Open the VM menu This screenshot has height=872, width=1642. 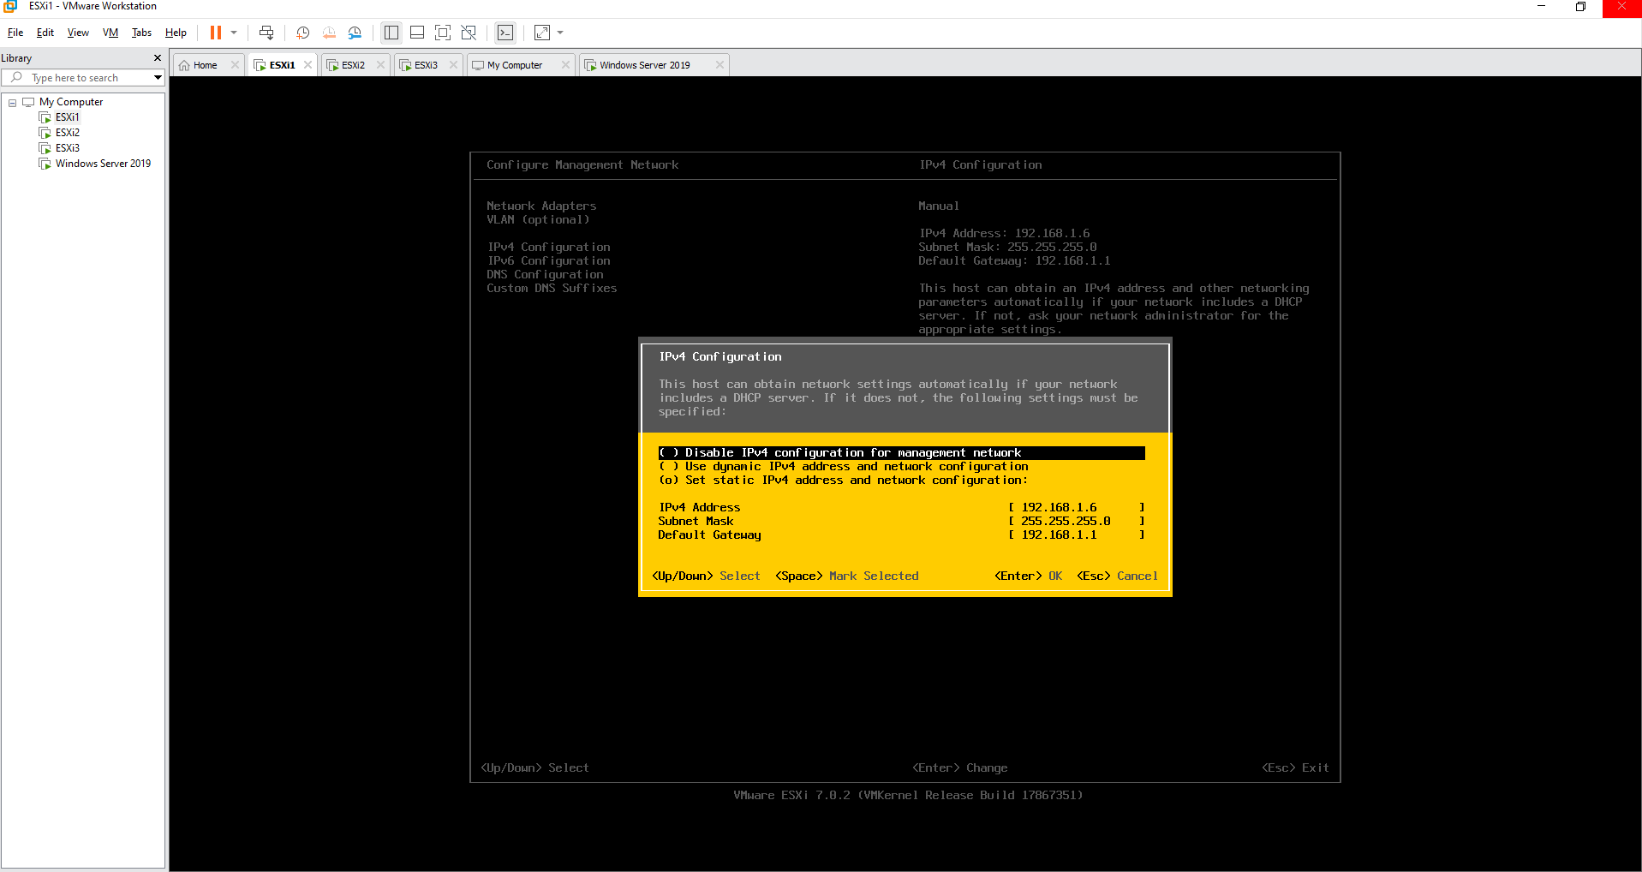110,33
